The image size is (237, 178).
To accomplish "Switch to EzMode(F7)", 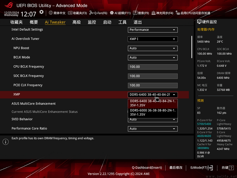I will 199,168.
